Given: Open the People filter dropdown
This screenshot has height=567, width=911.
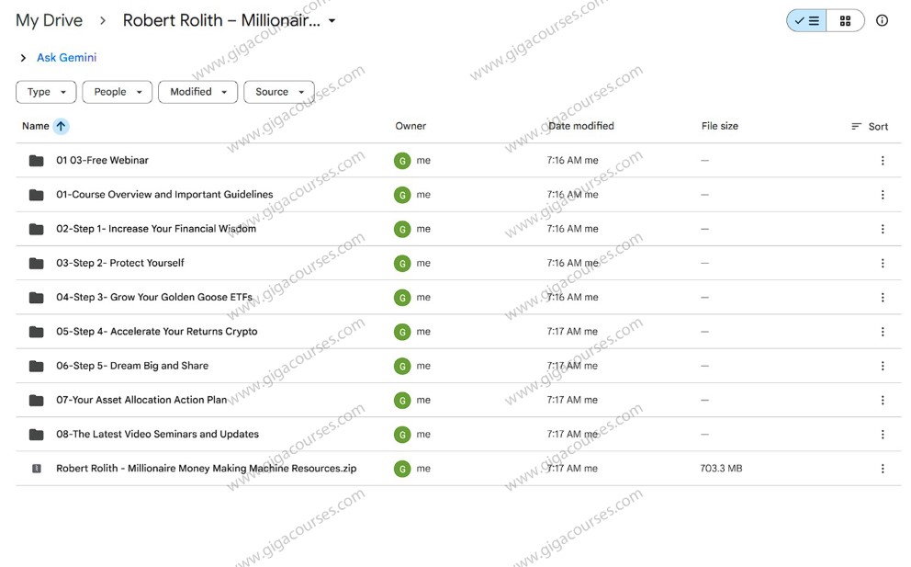Looking at the screenshot, I should (x=117, y=92).
